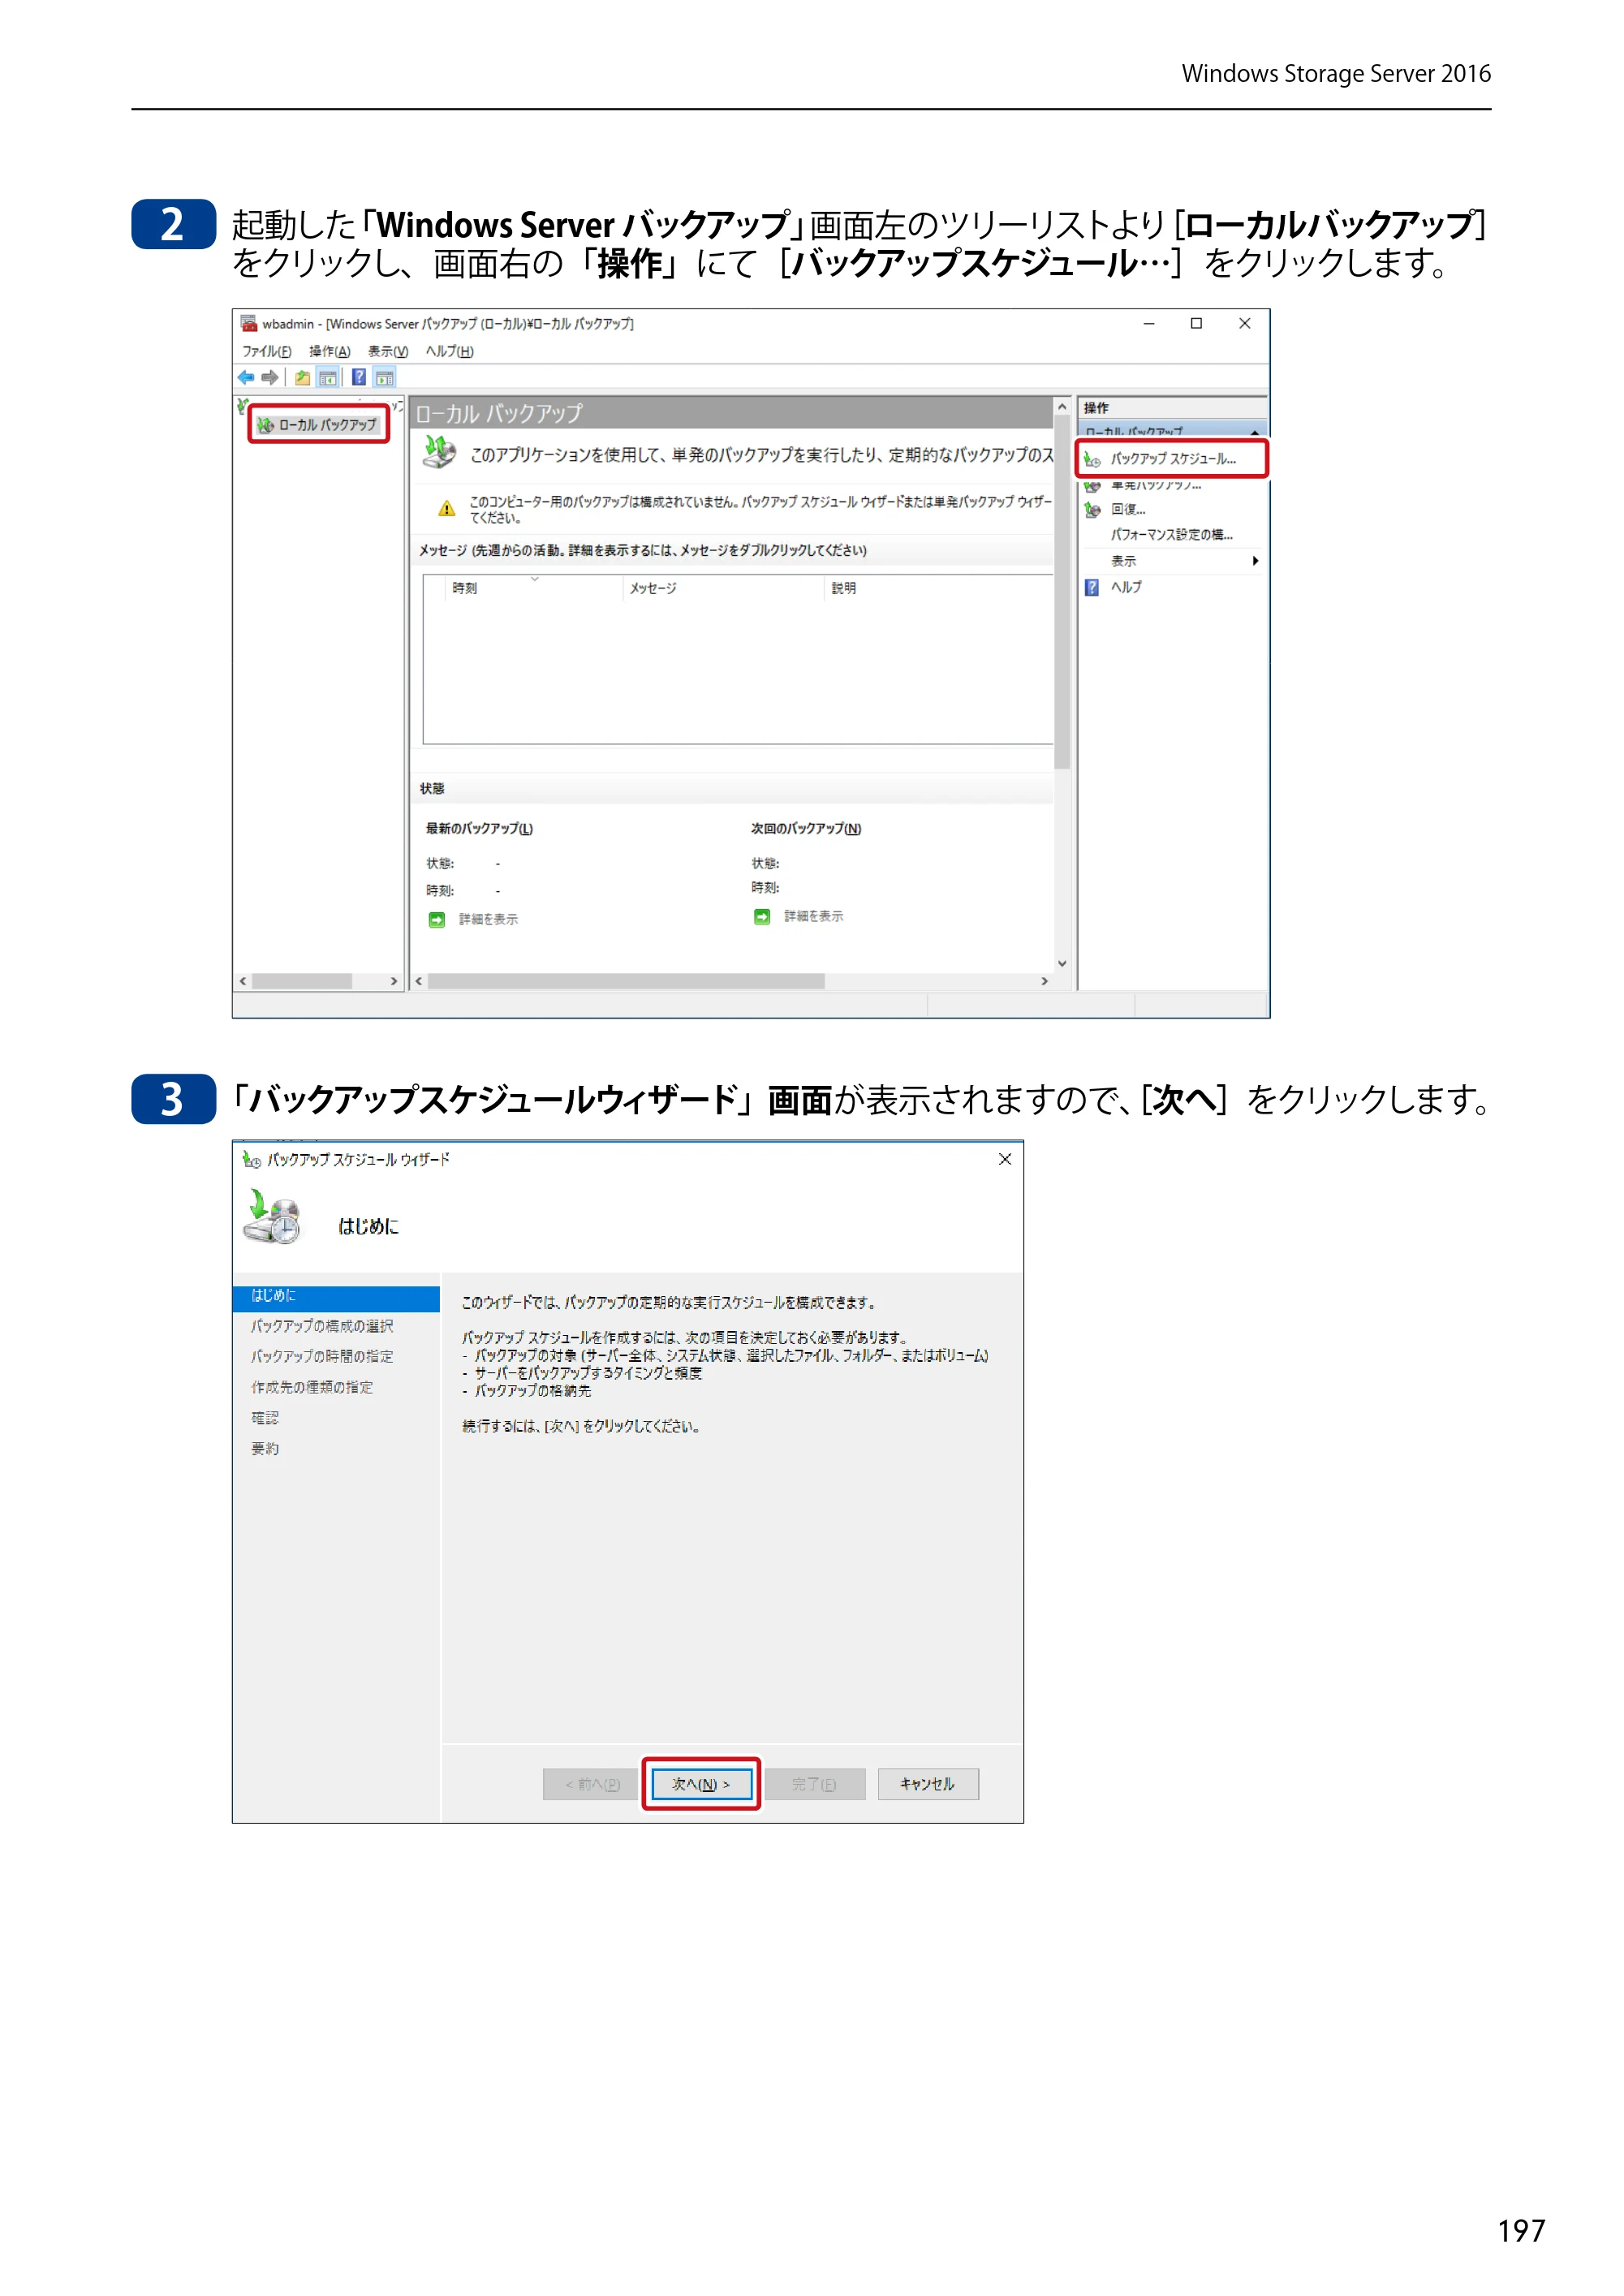Screen dimensions: 1624x2296
Task: Click 回復... in the 操作 pane
Action: tap(1128, 509)
